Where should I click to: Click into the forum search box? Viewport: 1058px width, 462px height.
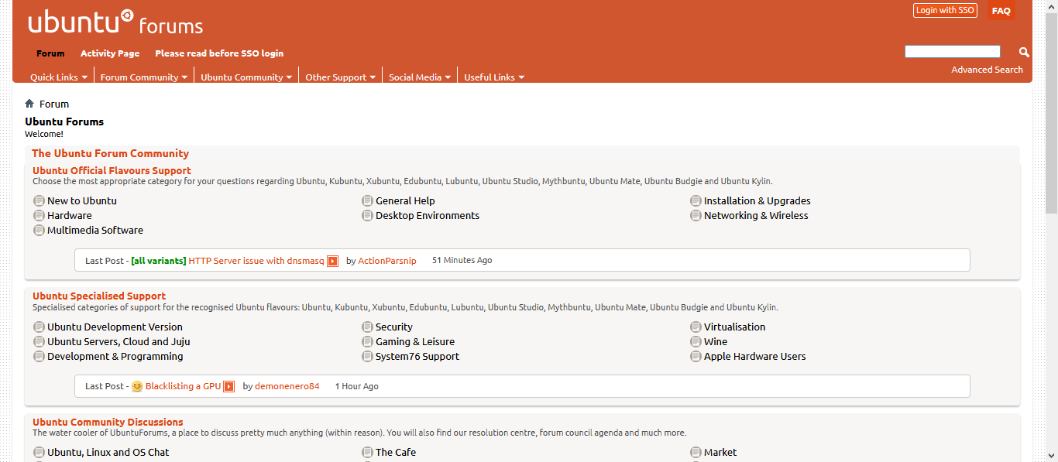952,52
